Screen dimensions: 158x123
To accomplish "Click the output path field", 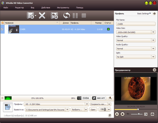I will click(45, 110).
